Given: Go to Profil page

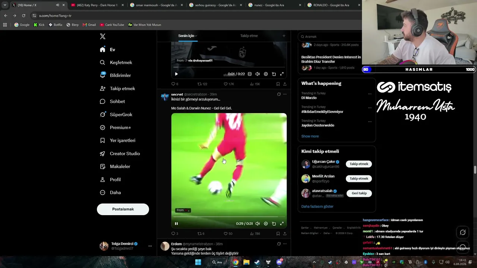Looking at the screenshot, I should (x=110, y=180).
